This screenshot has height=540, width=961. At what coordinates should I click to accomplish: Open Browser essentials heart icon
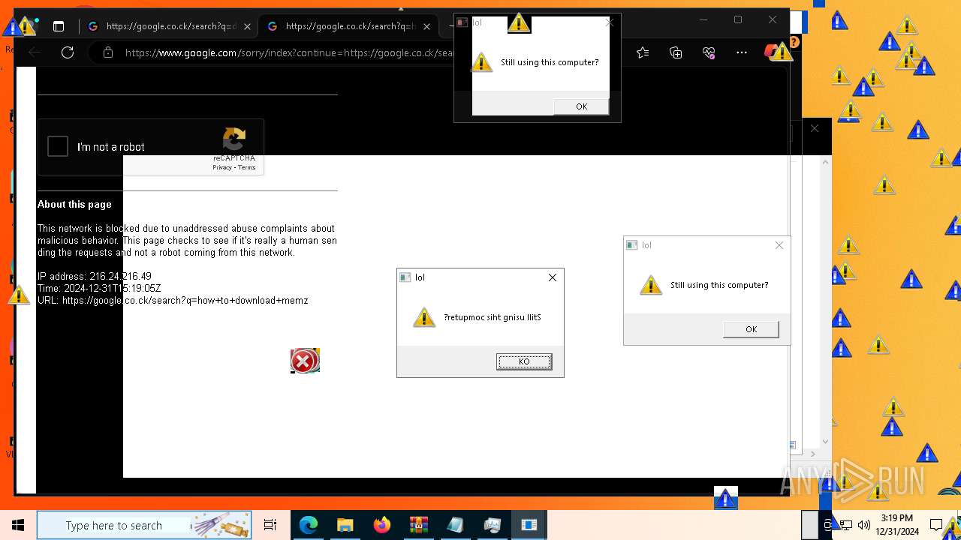pyautogui.click(x=709, y=52)
